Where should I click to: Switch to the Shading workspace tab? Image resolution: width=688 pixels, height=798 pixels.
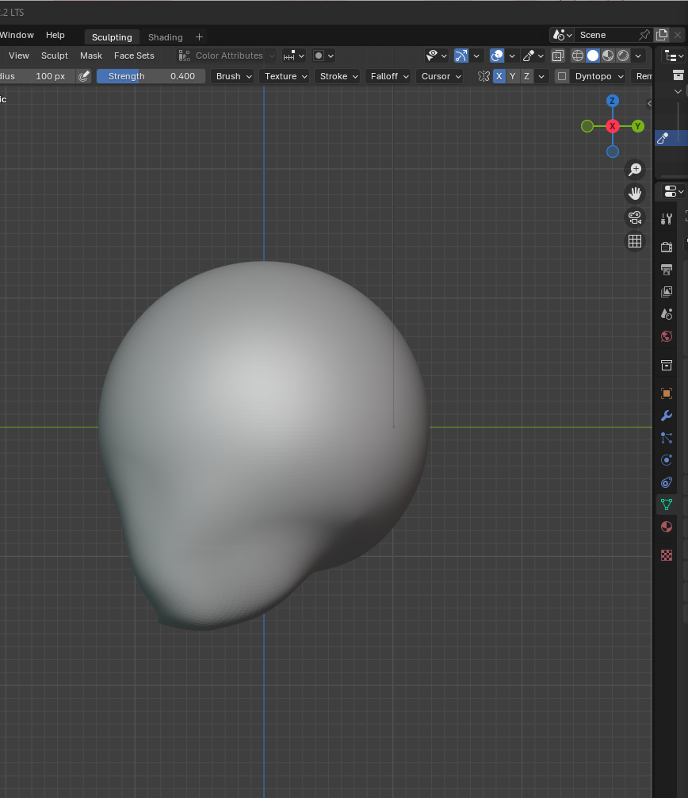(x=165, y=37)
